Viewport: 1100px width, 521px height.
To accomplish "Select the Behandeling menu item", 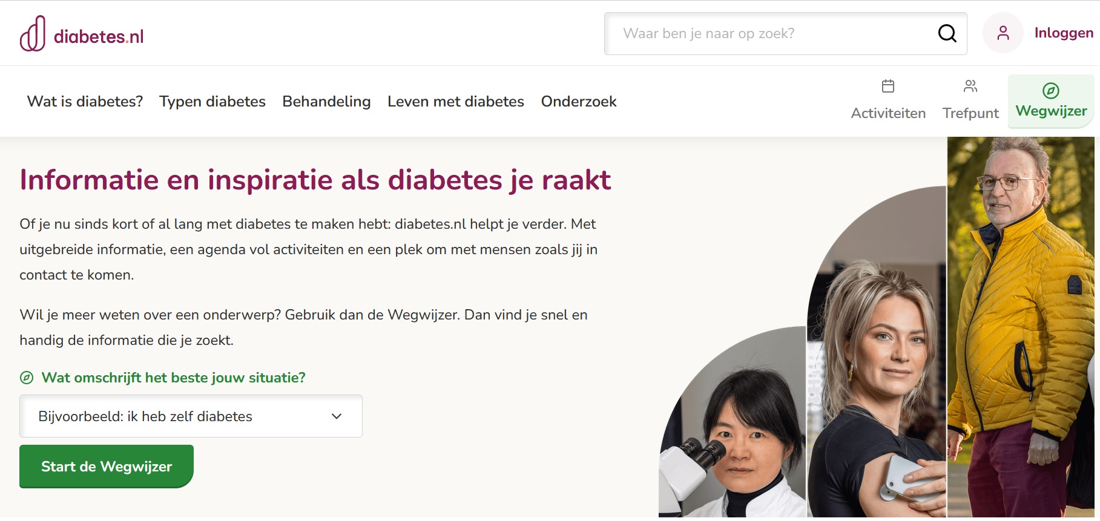I will coord(326,101).
